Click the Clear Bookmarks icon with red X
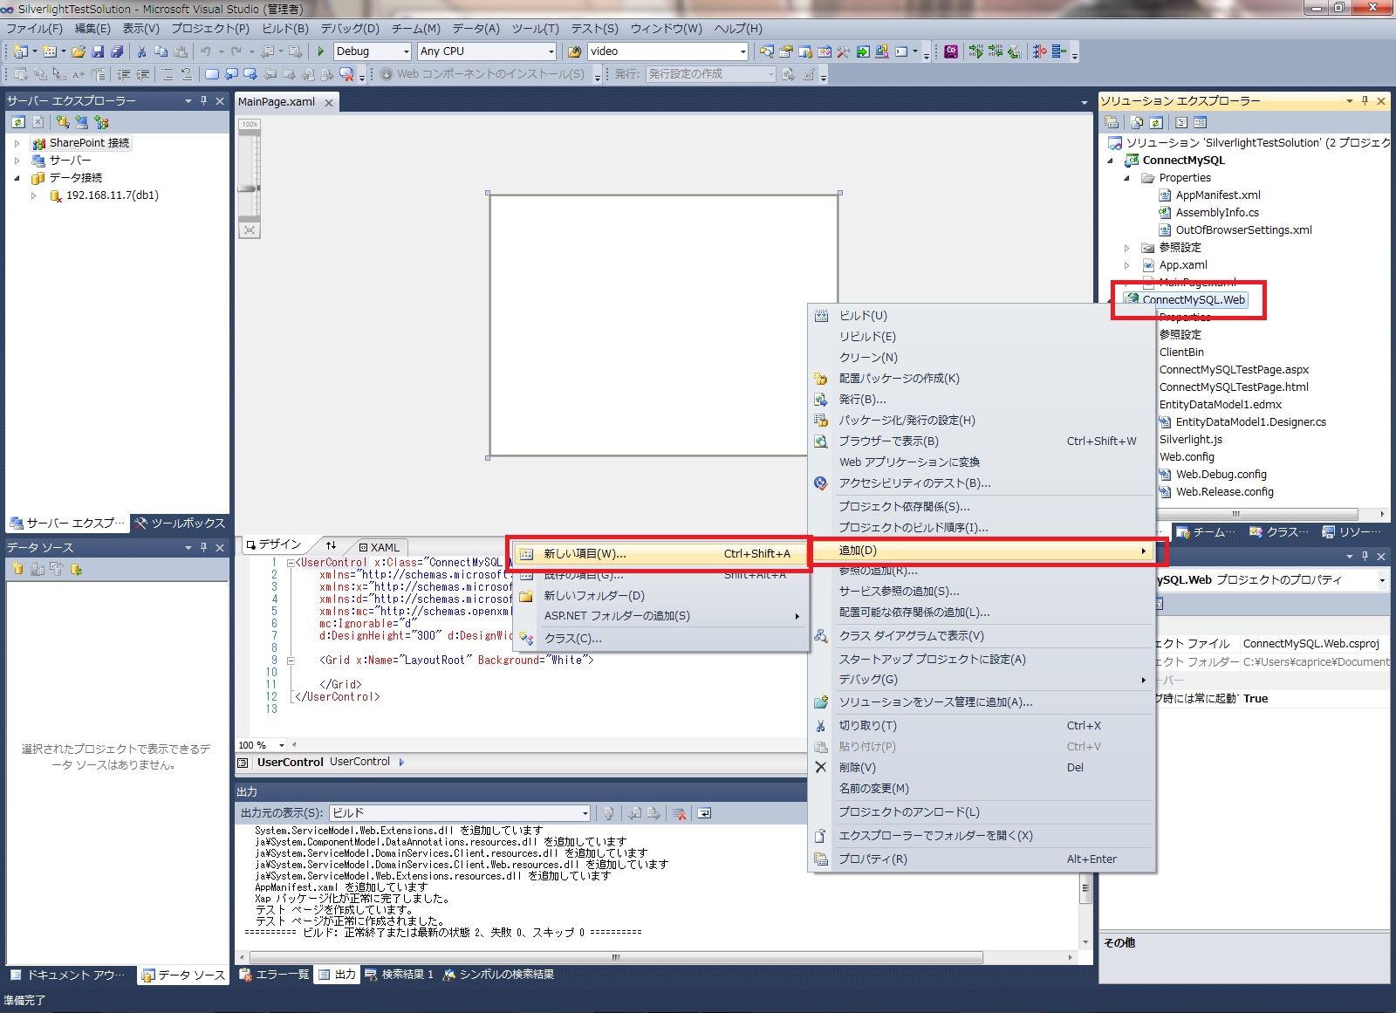The width and height of the screenshot is (1396, 1013). pyautogui.click(x=346, y=74)
